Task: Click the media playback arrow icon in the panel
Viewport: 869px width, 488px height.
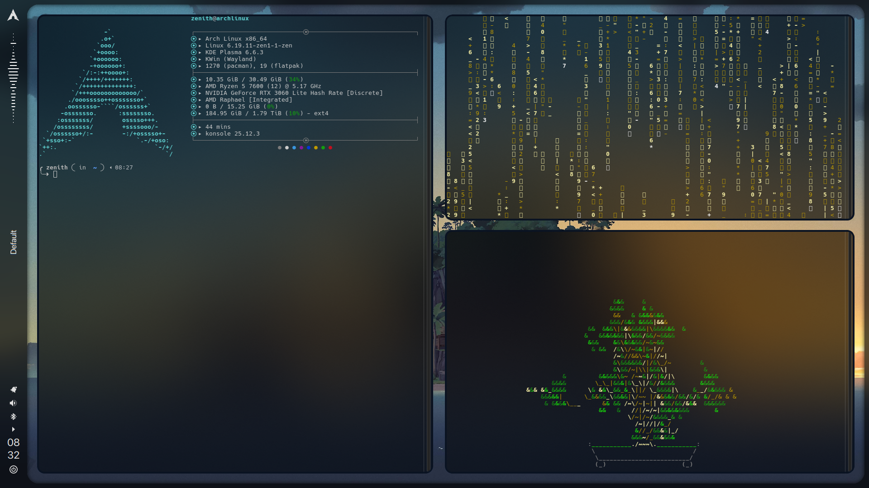Action: point(14,429)
